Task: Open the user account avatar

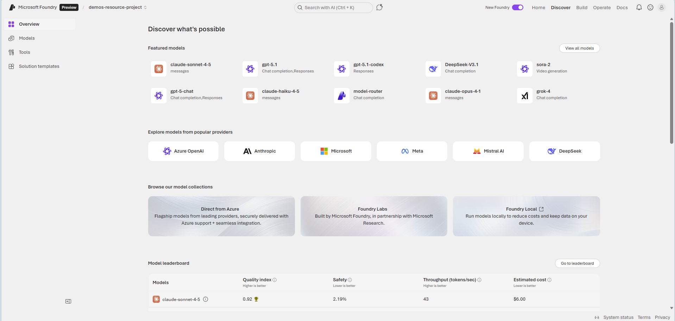Action: click(661, 7)
